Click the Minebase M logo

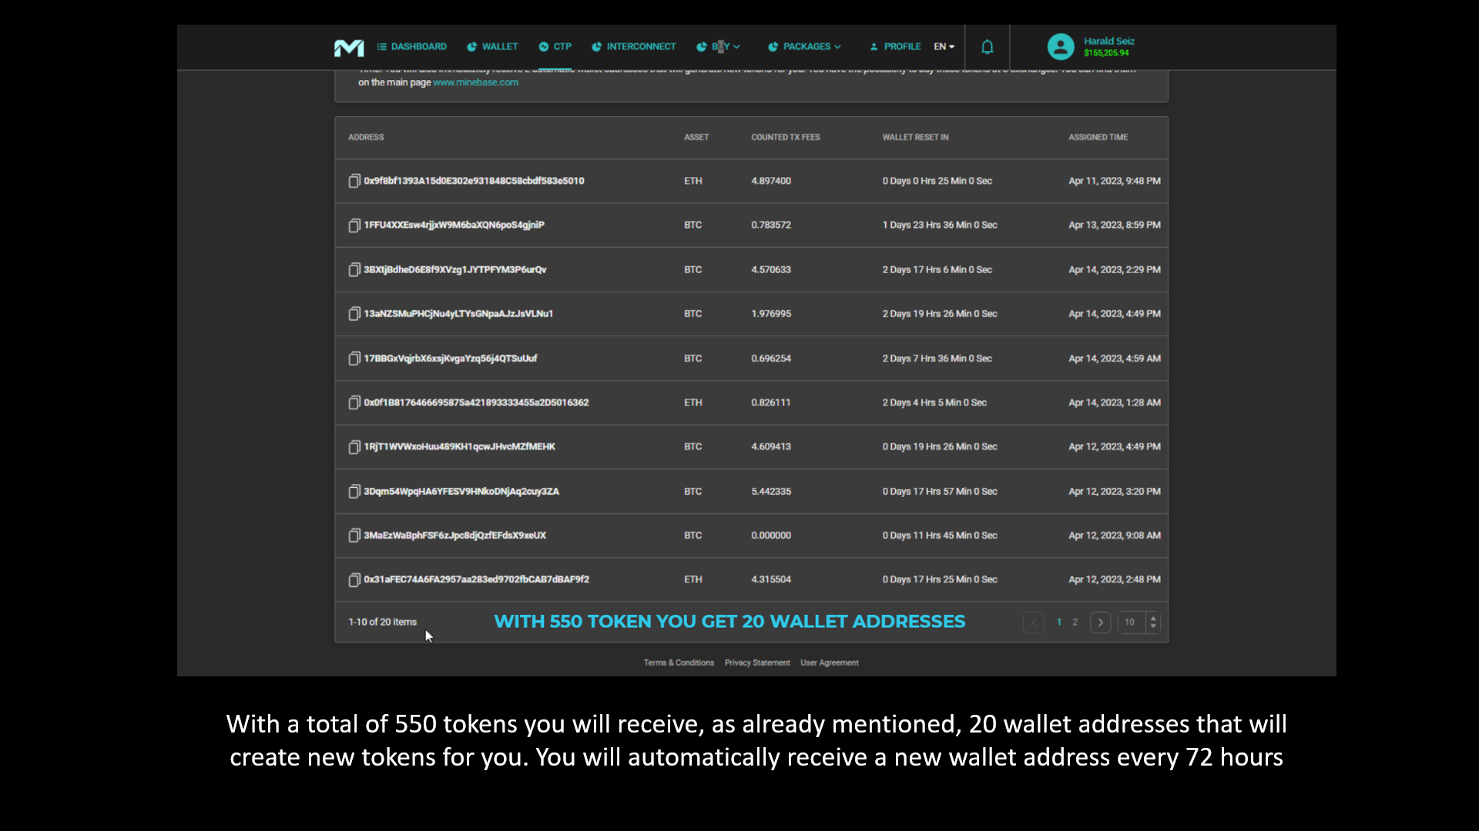click(x=349, y=48)
